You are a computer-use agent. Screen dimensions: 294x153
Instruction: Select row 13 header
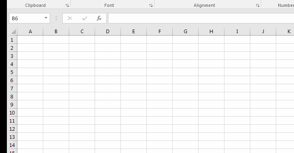[12, 137]
